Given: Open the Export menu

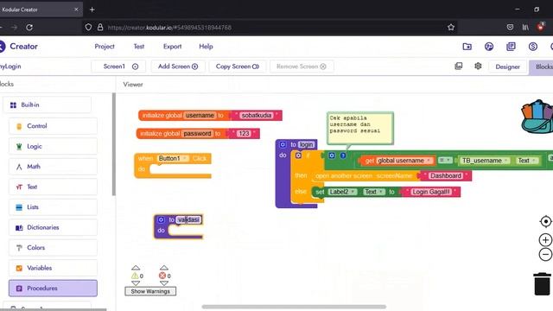Looking at the screenshot, I should coord(172,46).
